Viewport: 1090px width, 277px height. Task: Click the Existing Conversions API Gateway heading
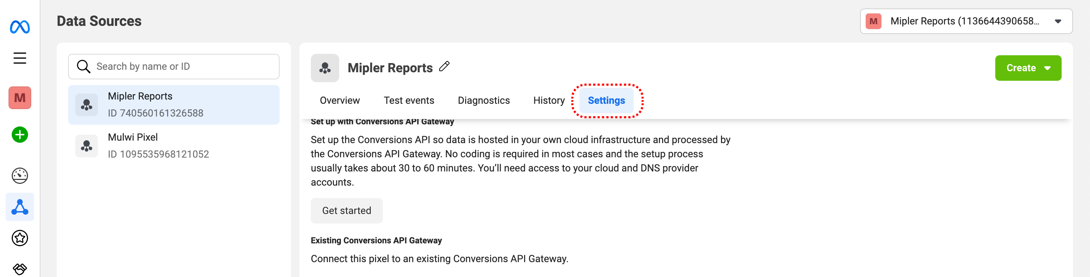pos(376,240)
